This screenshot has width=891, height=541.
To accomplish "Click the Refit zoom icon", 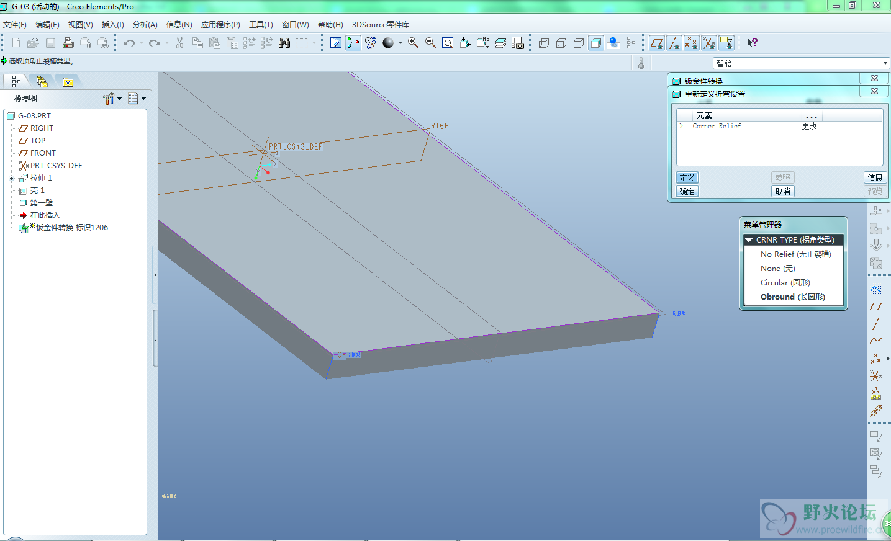I will (x=448, y=43).
